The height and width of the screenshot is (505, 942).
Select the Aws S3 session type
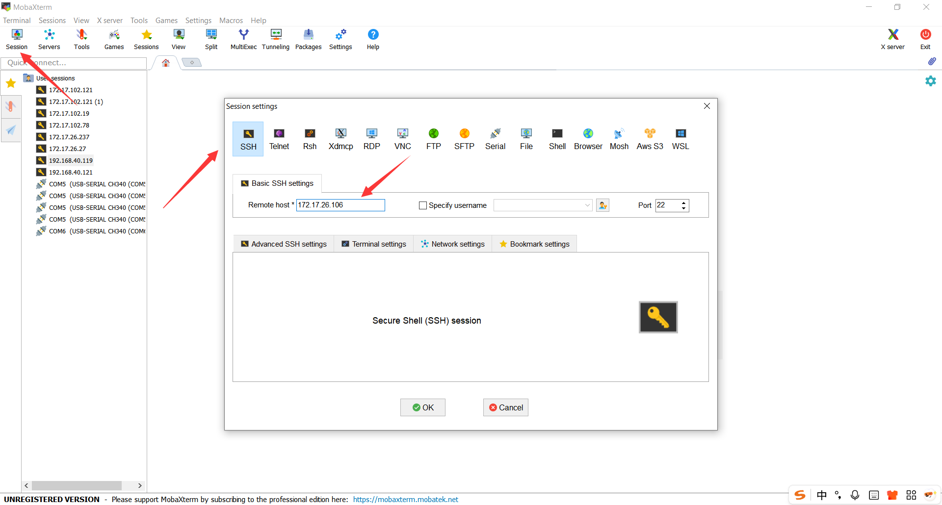(x=650, y=139)
